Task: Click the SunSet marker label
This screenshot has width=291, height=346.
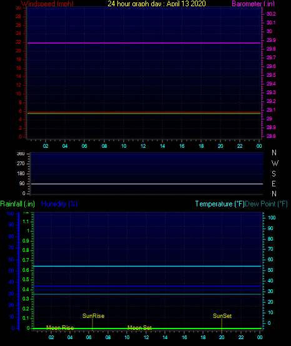Action: coord(222,316)
